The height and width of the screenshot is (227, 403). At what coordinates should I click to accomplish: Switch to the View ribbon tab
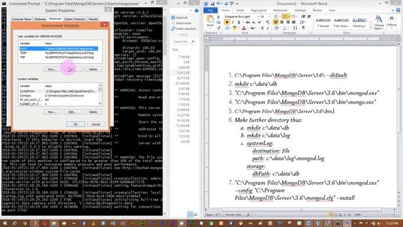(332, 10)
